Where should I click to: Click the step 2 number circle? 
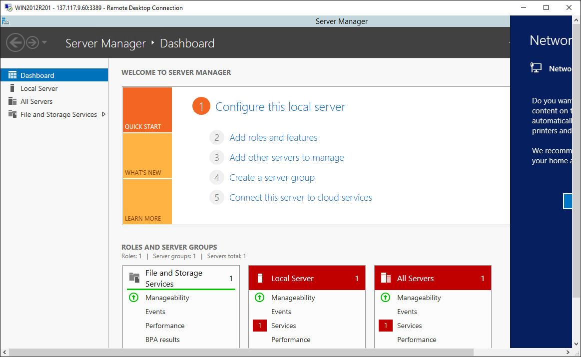(217, 138)
